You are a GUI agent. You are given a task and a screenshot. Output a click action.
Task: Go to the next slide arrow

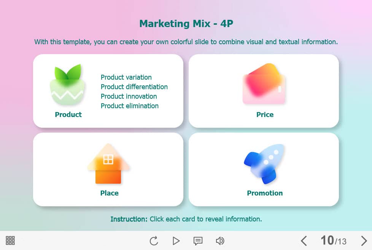364,241
